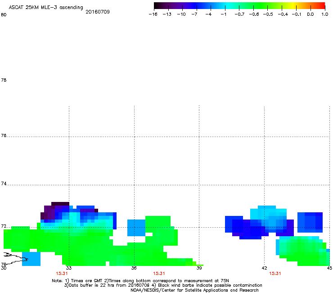Click the 'ASCAT 25KM MLE-3 ascending' title
Screen dimensions: 333x293
(x=46, y=7)
